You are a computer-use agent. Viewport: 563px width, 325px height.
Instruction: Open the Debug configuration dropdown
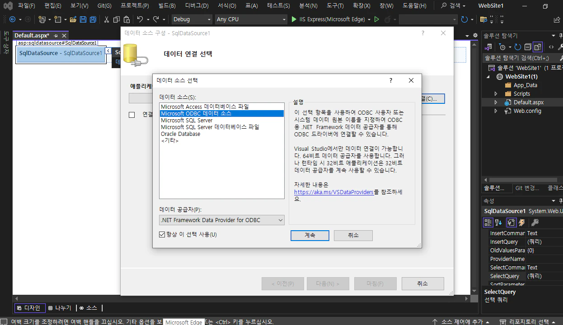tap(192, 19)
